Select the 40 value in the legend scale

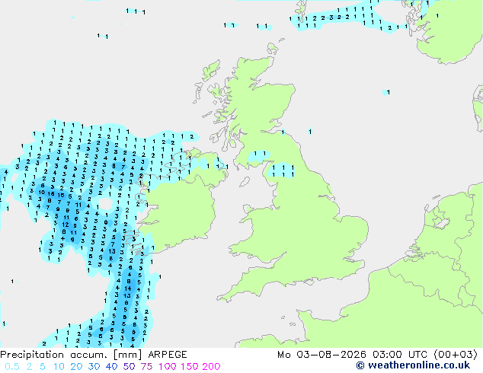(x=111, y=367)
